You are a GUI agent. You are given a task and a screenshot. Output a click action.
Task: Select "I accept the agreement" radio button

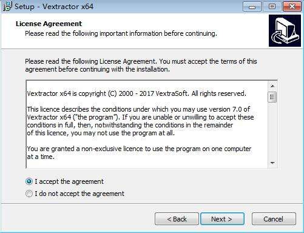point(29,181)
